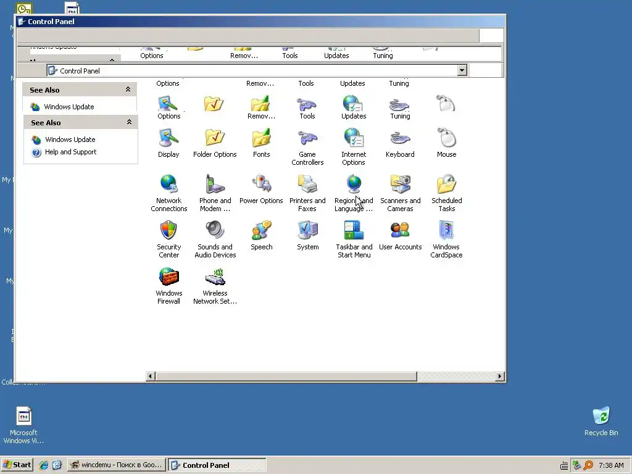Open the Security Center shield icon
Image resolution: width=632 pixels, height=474 pixels.
pyautogui.click(x=168, y=231)
